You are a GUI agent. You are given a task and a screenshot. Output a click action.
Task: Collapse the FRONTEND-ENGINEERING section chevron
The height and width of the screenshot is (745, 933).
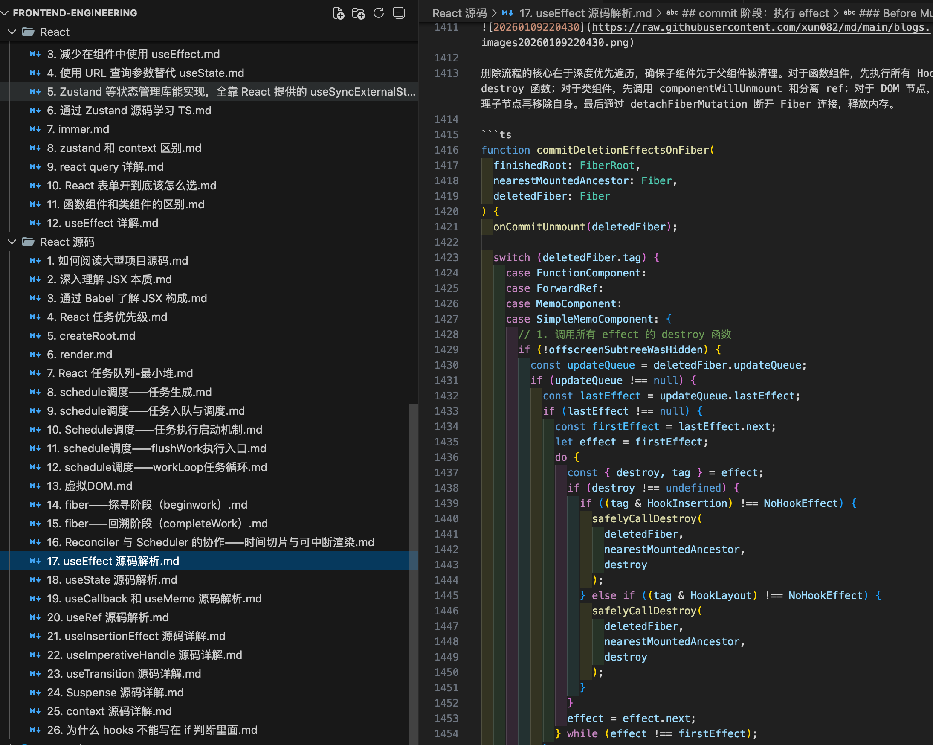point(5,13)
